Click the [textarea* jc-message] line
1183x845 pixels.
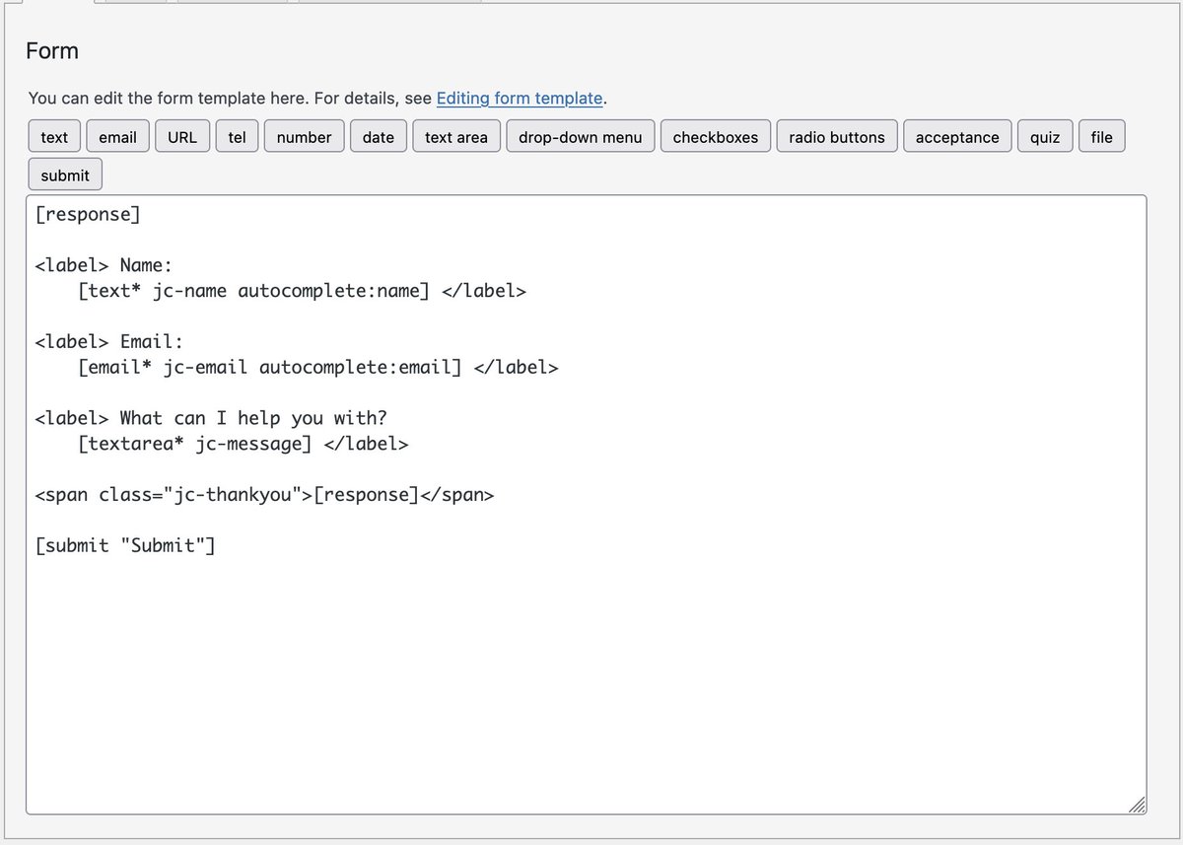tap(243, 444)
